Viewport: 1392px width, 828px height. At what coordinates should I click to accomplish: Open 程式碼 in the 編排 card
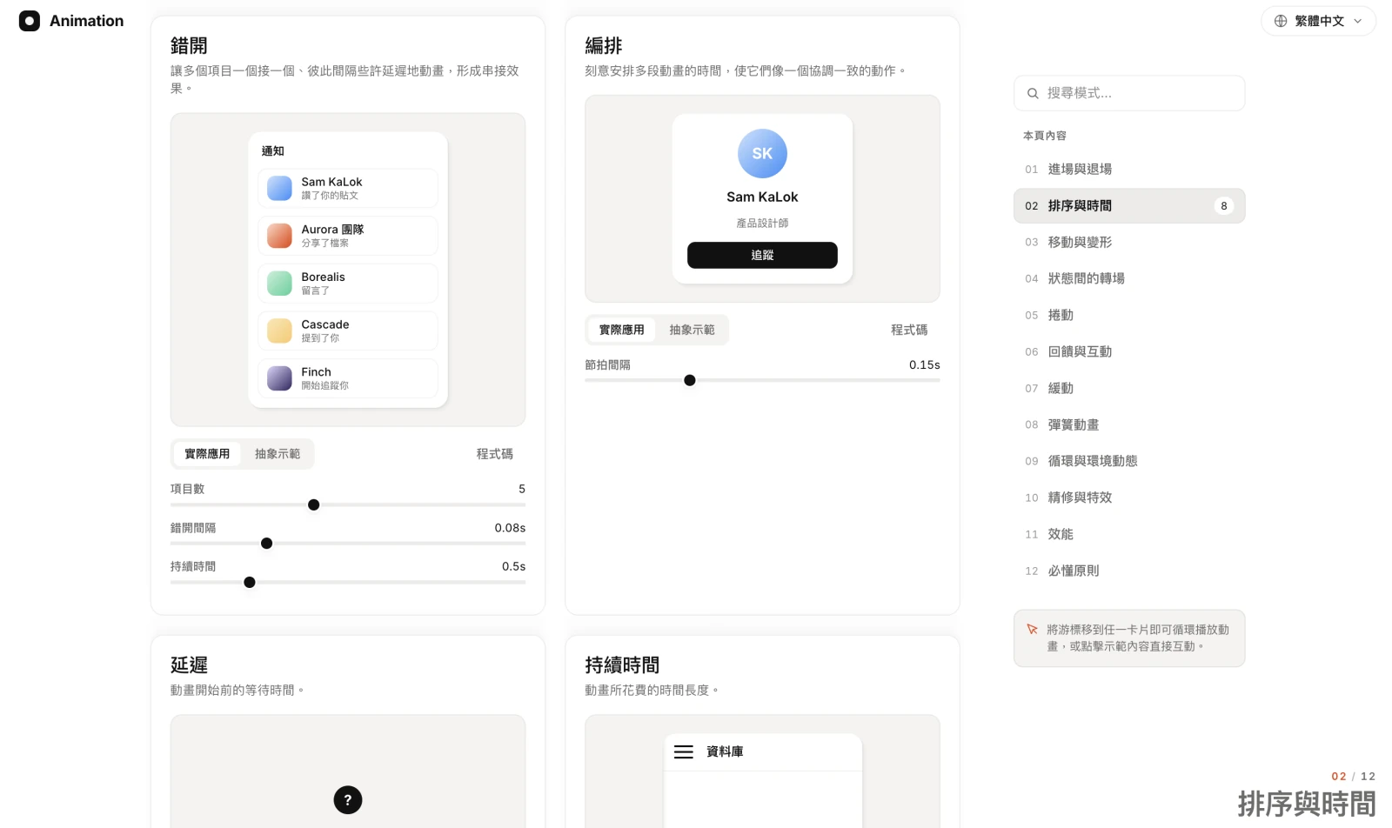(x=909, y=330)
